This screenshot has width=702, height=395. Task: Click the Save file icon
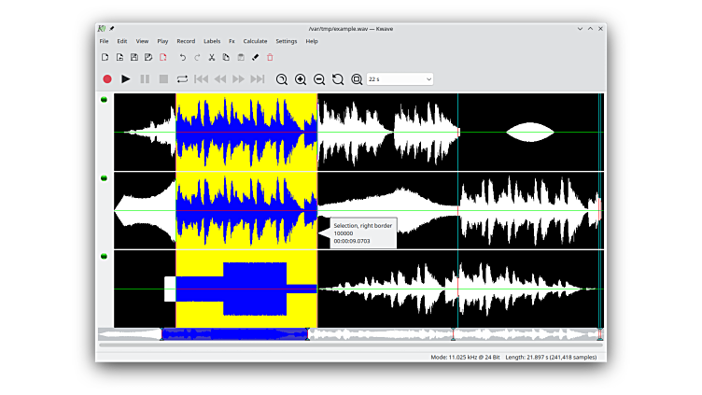(x=133, y=58)
